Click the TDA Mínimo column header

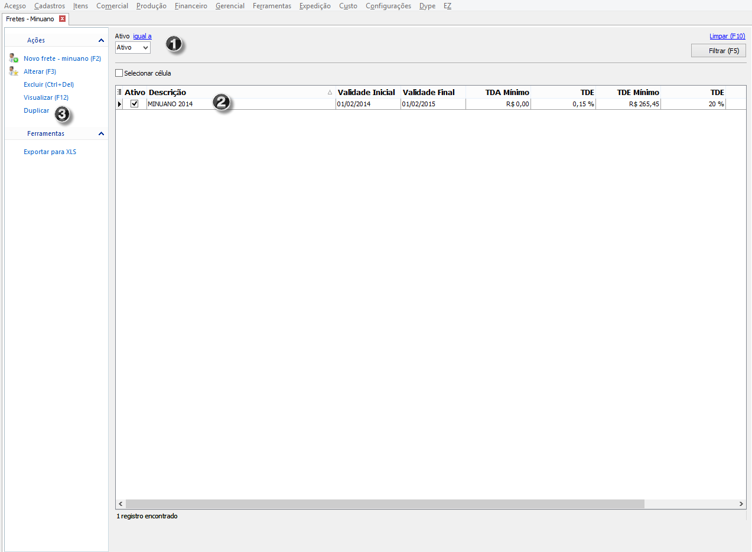tap(498, 92)
